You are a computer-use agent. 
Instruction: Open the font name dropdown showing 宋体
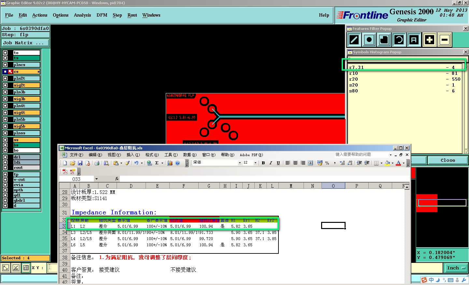pos(240,163)
